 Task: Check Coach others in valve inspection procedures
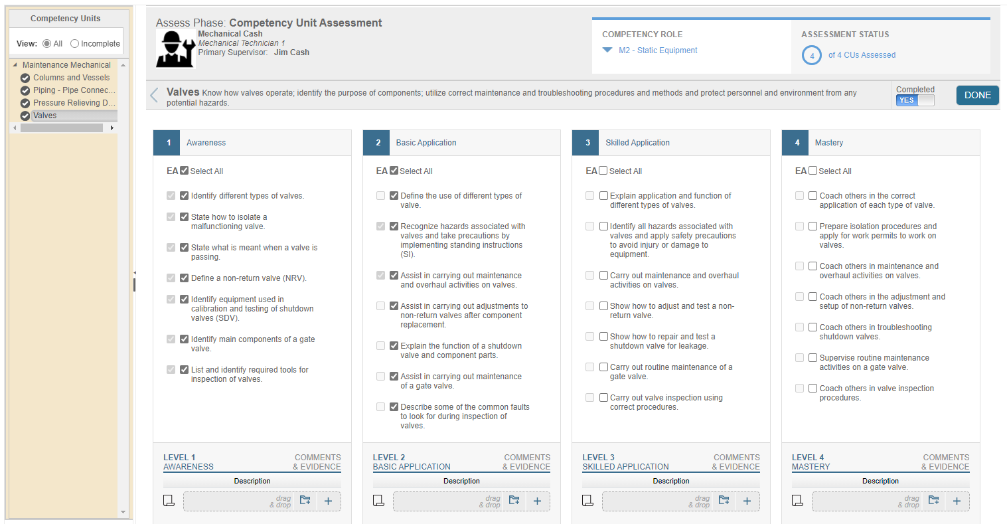813,389
